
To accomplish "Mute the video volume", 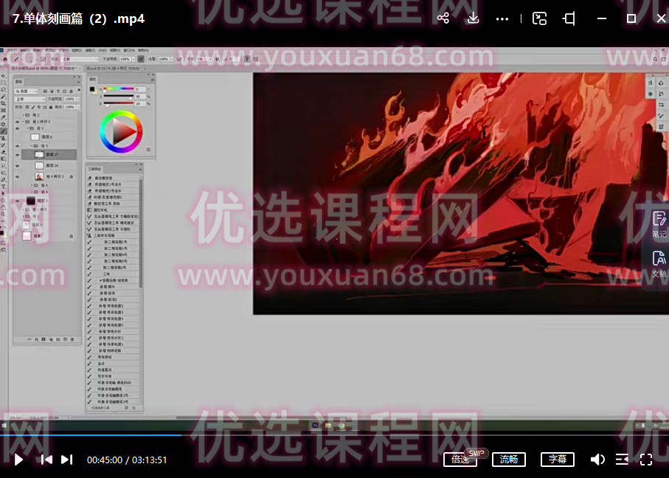I will tap(597, 459).
